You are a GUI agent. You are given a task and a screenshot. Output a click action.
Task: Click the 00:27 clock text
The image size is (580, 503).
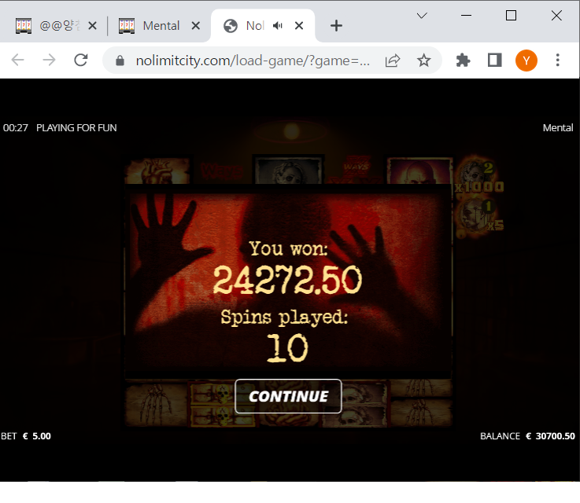pos(16,128)
